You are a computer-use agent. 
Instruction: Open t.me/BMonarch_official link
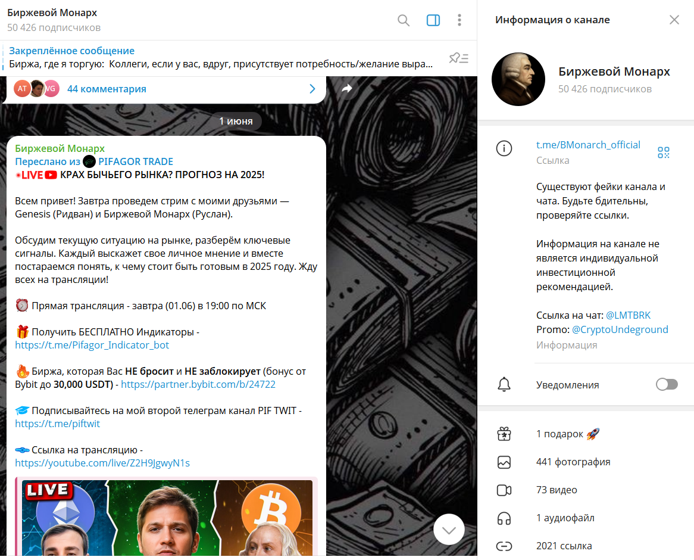coord(588,145)
